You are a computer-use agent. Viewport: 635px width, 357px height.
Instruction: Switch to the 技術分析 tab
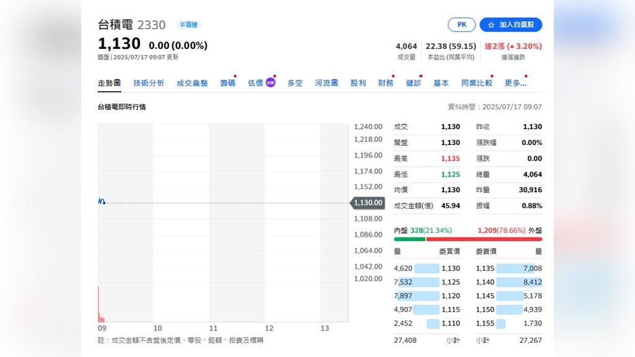pos(149,83)
